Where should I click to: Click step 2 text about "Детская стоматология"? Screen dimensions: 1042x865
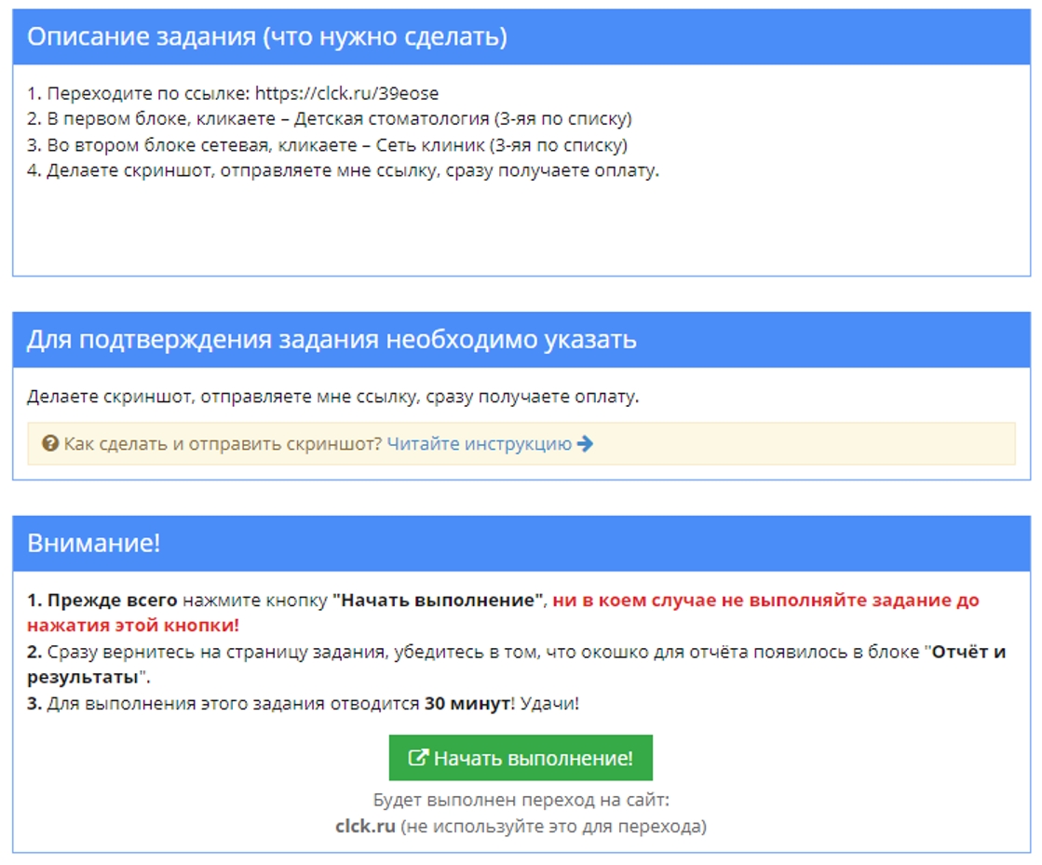tap(330, 119)
